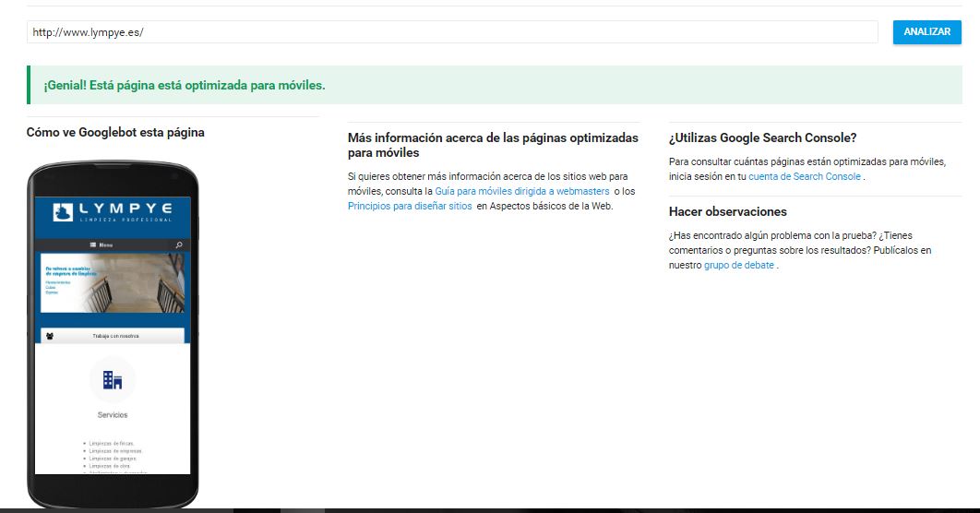Open the hamburger Menu in phone preview

pos(102,245)
